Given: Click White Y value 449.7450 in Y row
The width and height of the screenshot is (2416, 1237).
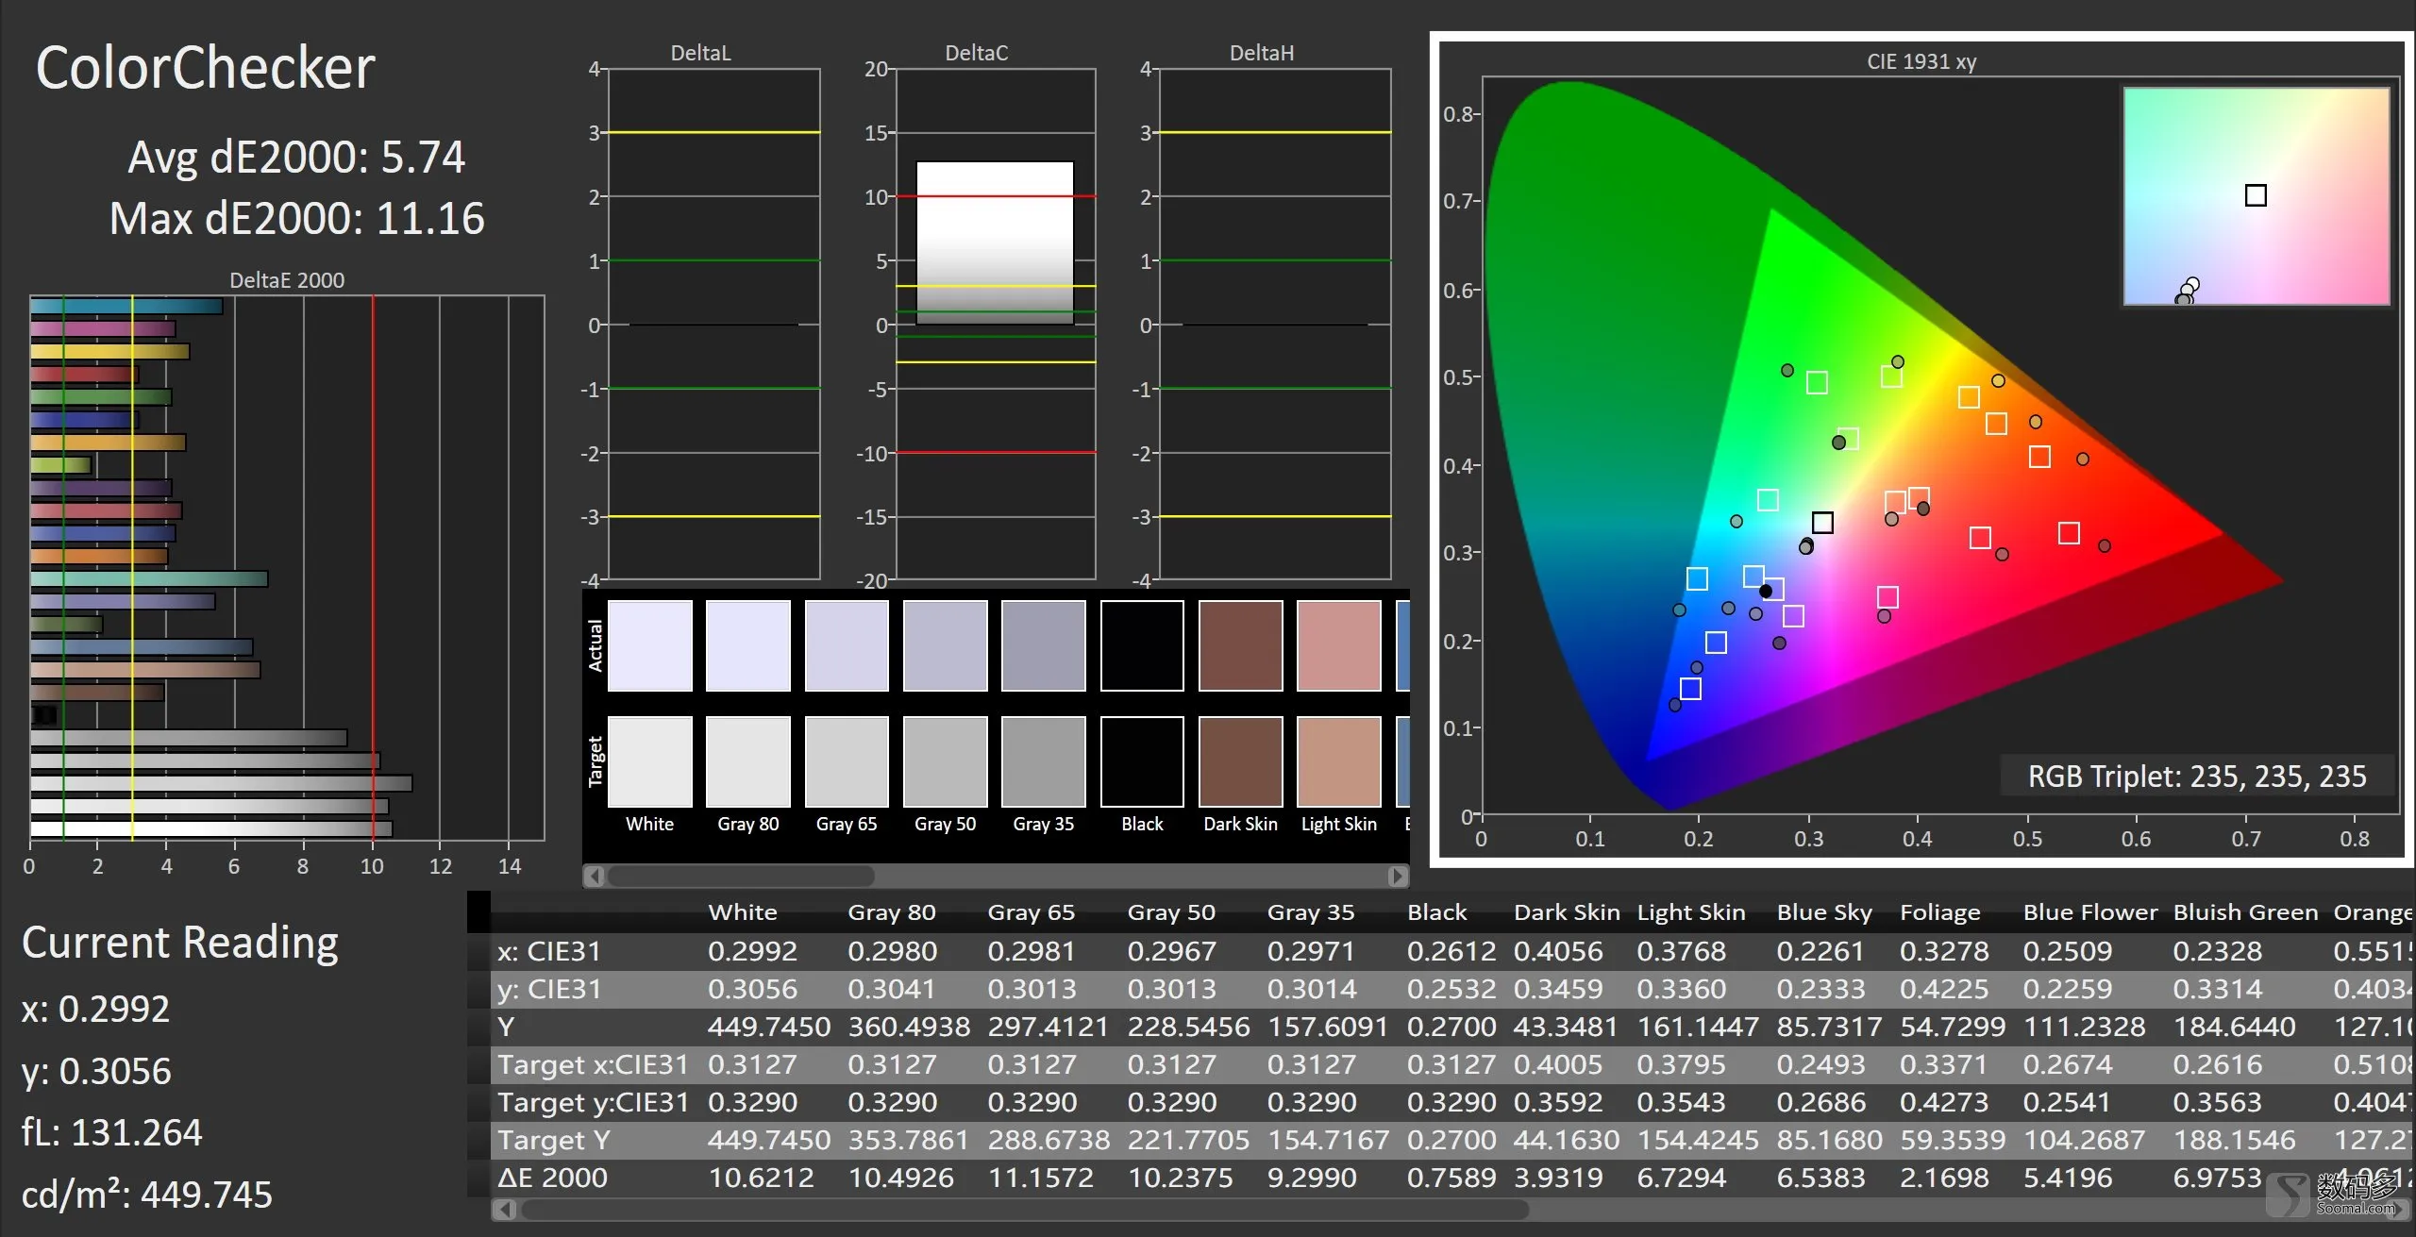Looking at the screenshot, I should pos(769,1027).
